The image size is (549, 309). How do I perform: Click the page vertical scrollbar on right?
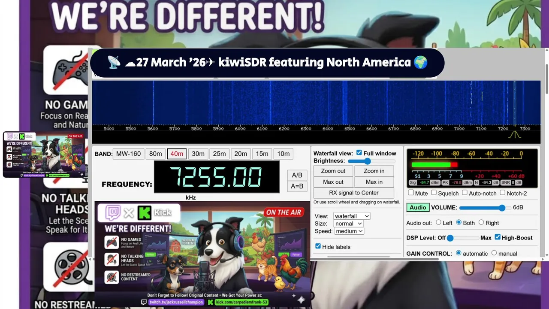[546, 79]
